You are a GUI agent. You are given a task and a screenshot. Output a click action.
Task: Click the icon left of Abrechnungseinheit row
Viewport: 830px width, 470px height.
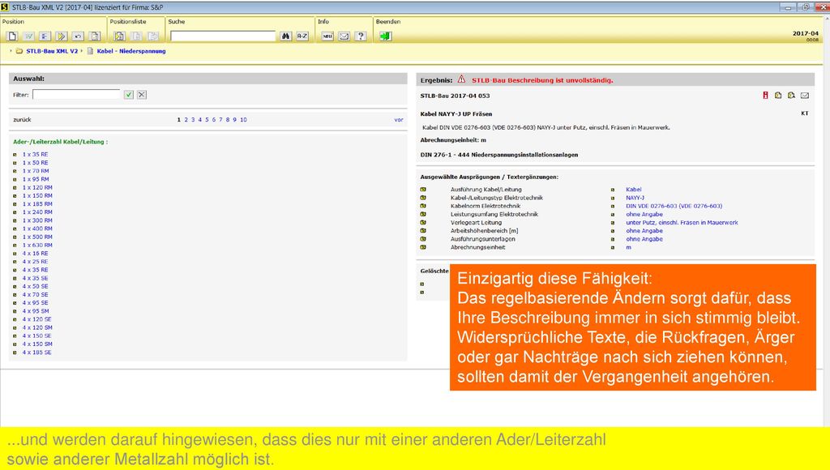[x=423, y=247]
